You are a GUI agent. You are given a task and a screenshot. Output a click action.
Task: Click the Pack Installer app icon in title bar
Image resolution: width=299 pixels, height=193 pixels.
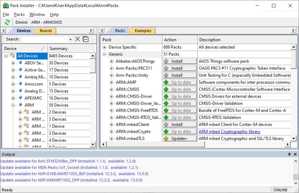click(6, 6)
